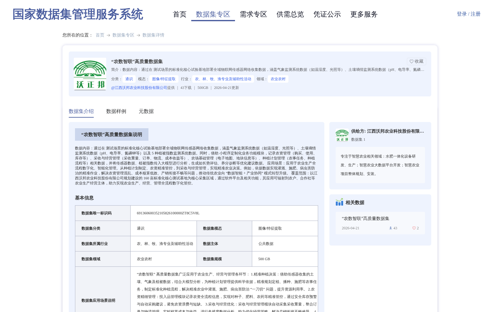The height and width of the screenshot is (312, 500).
Task: Click the 相关数据 panel heading
Action: point(355,202)
